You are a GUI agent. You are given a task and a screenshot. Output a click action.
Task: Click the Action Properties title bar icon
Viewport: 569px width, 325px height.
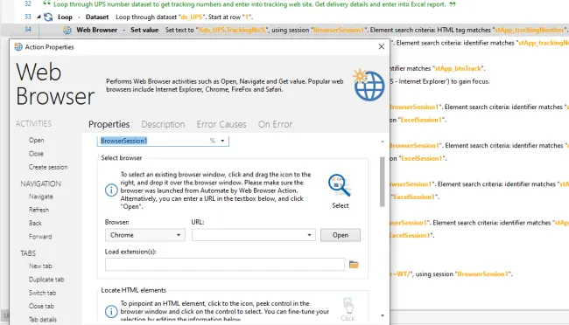coord(18,46)
